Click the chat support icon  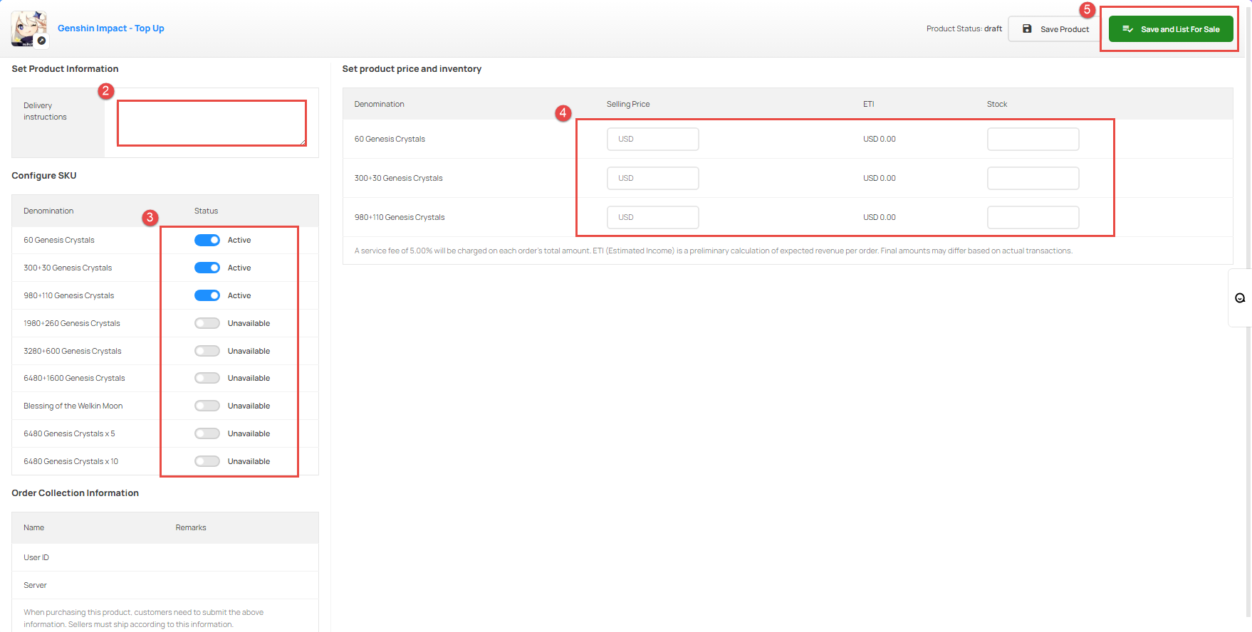coord(1240,298)
